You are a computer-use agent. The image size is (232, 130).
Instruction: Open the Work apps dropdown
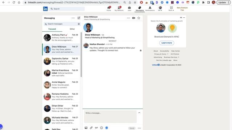[171, 9]
